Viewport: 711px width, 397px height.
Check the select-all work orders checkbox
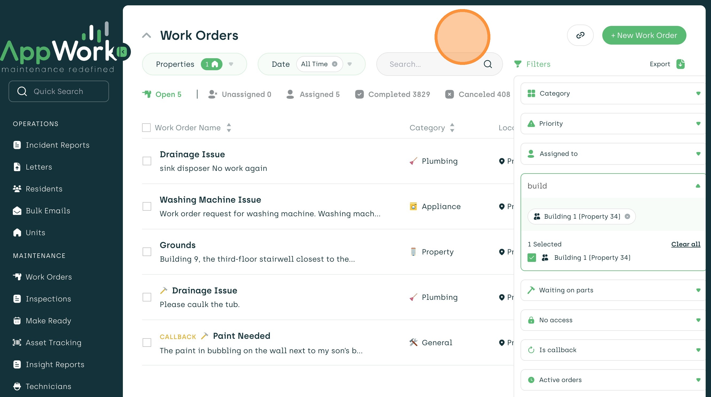146,128
